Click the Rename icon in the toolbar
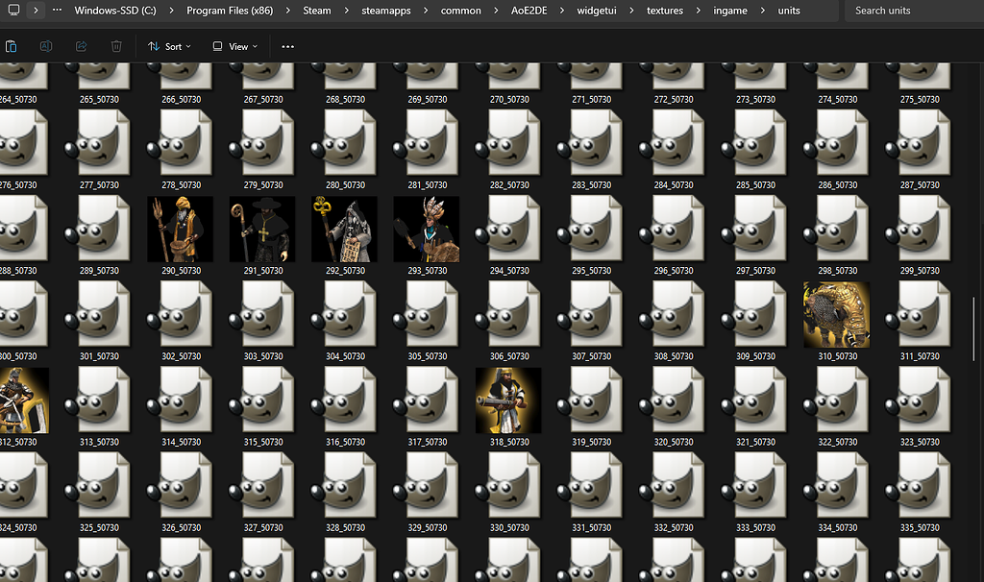This screenshot has height=582, width=984. click(45, 46)
